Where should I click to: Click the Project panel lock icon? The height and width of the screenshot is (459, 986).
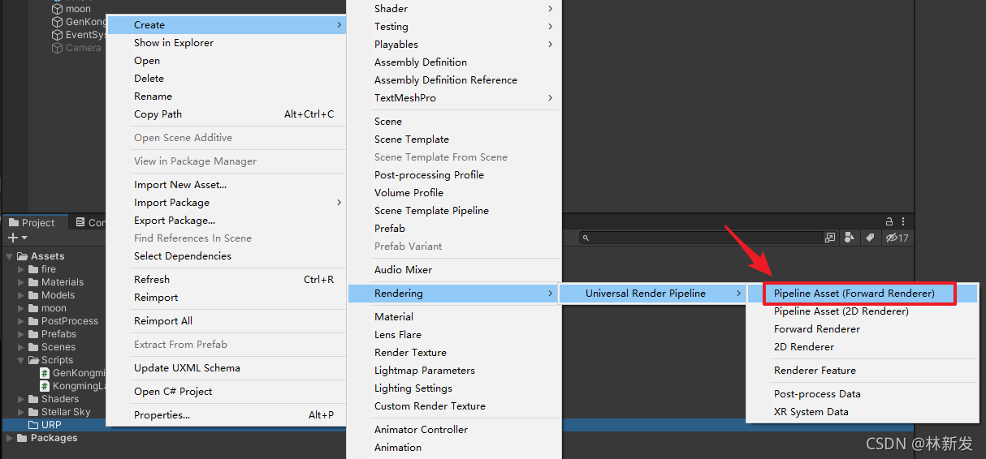click(890, 221)
